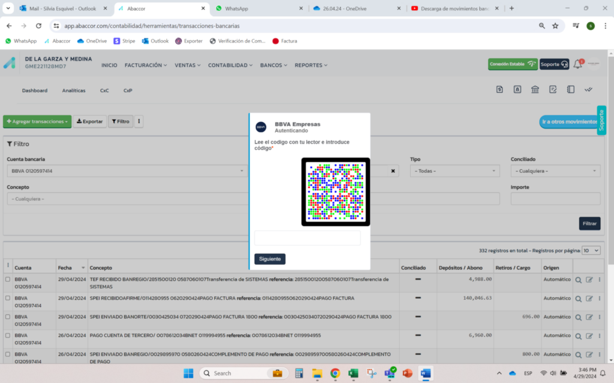
Task: Expand the Tipo dropdown
Action: click(x=455, y=171)
